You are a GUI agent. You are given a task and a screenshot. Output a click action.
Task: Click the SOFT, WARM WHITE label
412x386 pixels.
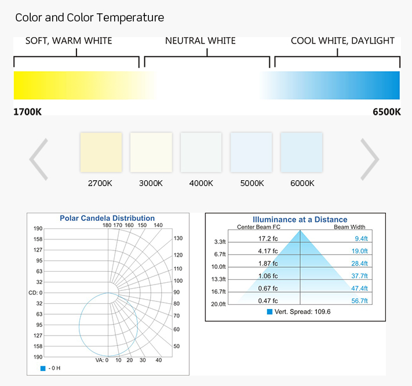[x=68, y=41]
